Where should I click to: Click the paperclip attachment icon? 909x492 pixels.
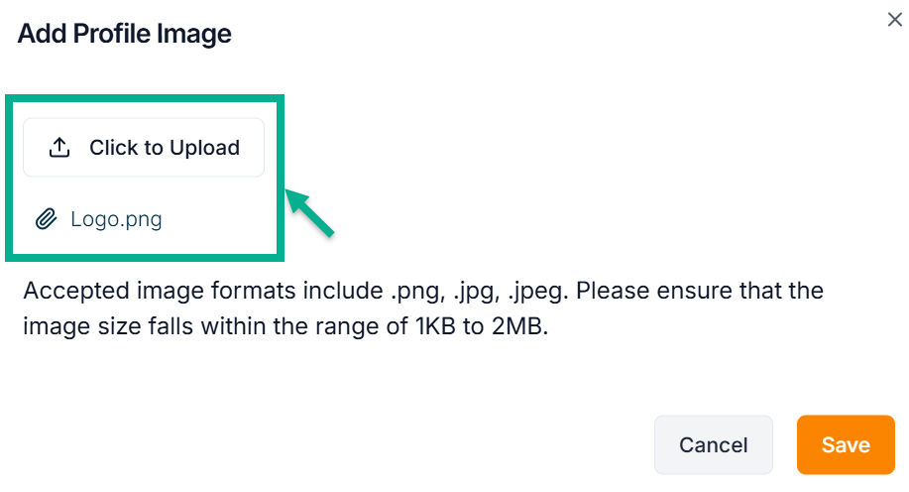tap(46, 219)
